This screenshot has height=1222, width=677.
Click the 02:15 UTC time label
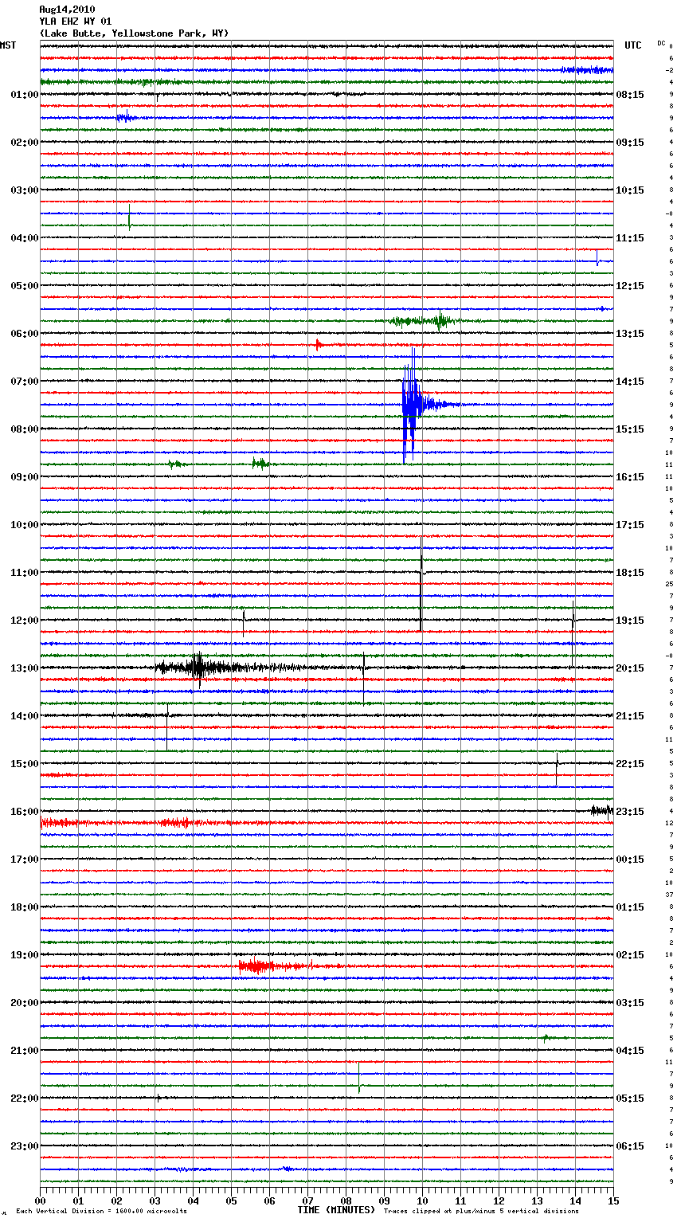tap(630, 955)
